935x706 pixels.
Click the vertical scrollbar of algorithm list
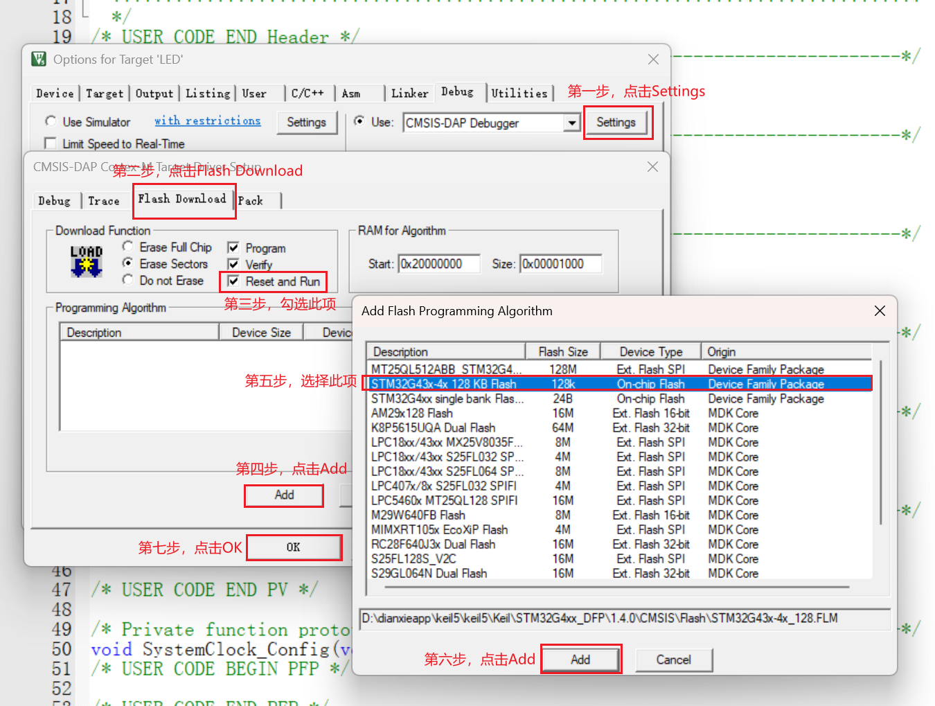tap(880, 442)
